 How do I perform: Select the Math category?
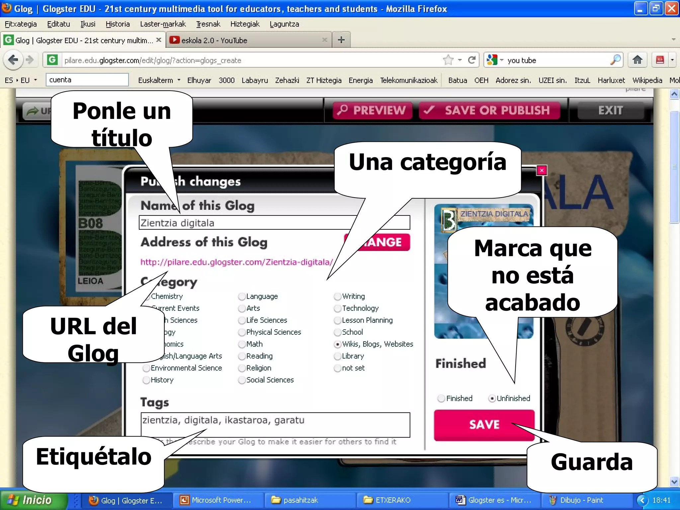tap(242, 344)
